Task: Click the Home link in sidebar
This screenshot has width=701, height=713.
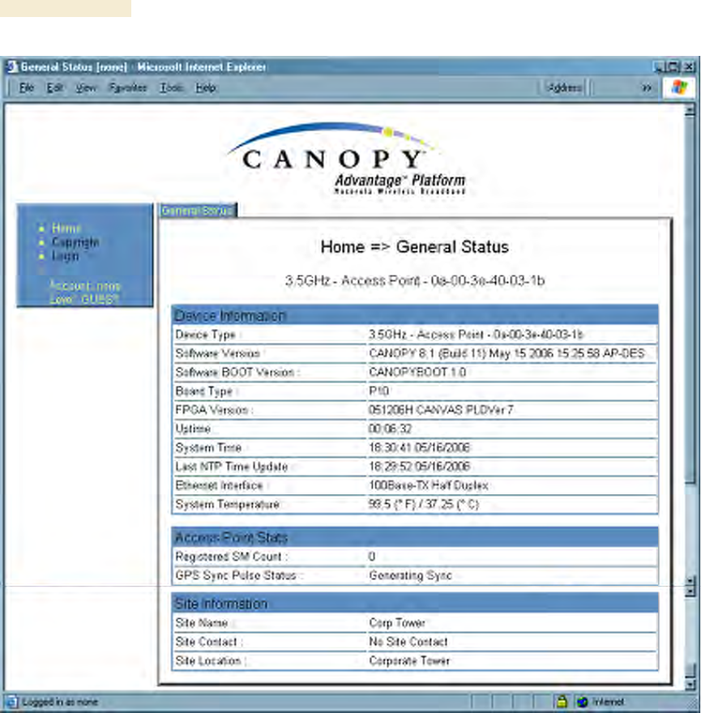Action: pyautogui.click(x=66, y=228)
